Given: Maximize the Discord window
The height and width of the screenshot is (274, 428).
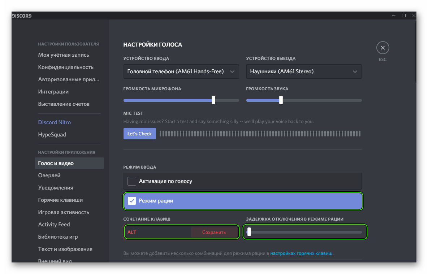Looking at the screenshot, I should (x=404, y=16).
